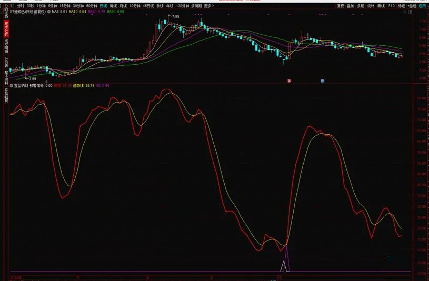Click the MA5: 5.61 value
This screenshot has width=429, height=281.
point(59,12)
